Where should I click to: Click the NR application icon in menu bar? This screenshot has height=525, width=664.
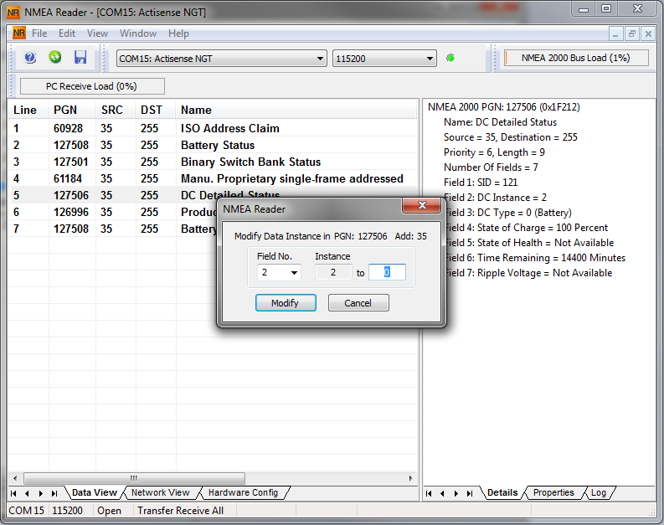(x=19, y=33)
